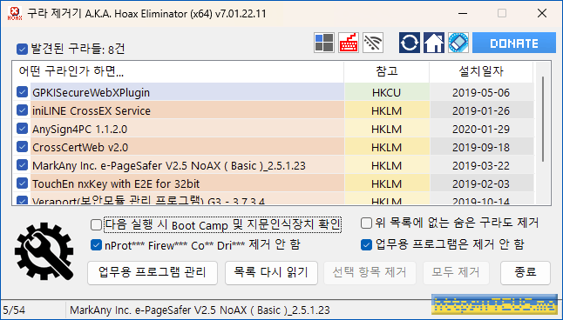Click the 5/54 status bar counter

(14, 310)
